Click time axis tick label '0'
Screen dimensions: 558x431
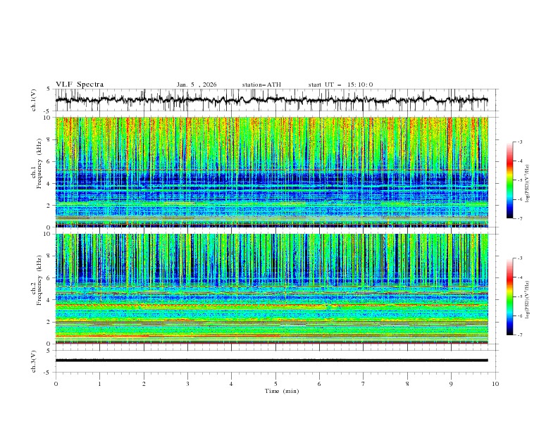56,384
